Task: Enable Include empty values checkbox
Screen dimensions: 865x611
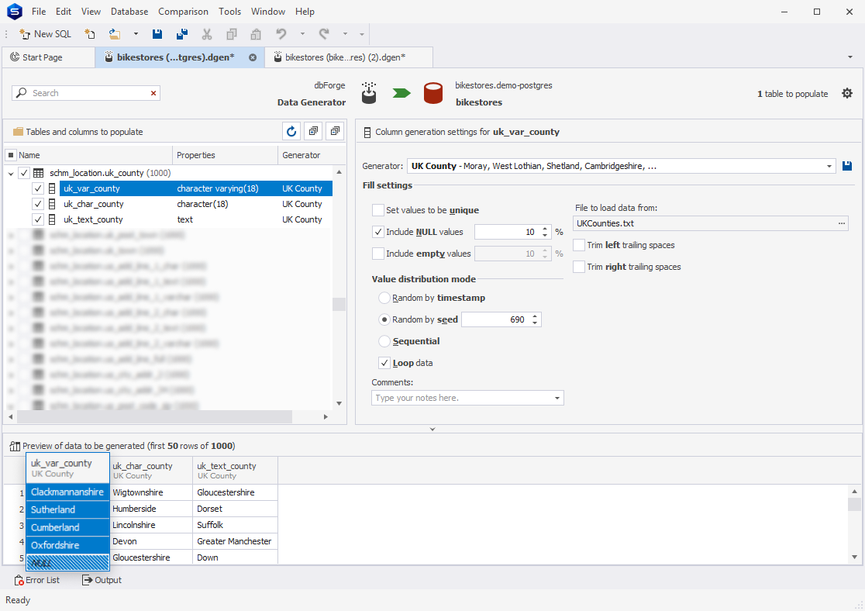Action: coord(378,254)
